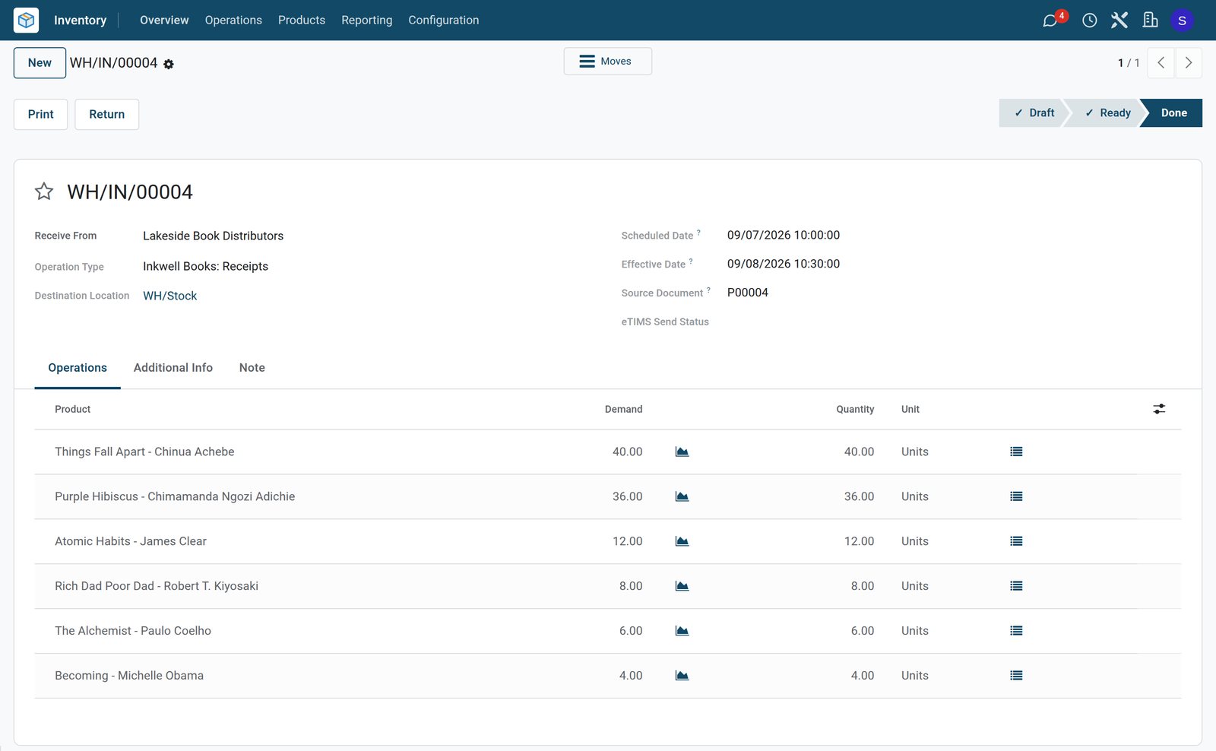
Task: Open detailed operations for The Alchemist
Action: tap(1016, 631)
